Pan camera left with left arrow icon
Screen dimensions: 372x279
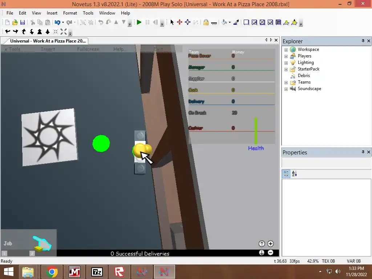pos(8,31)
